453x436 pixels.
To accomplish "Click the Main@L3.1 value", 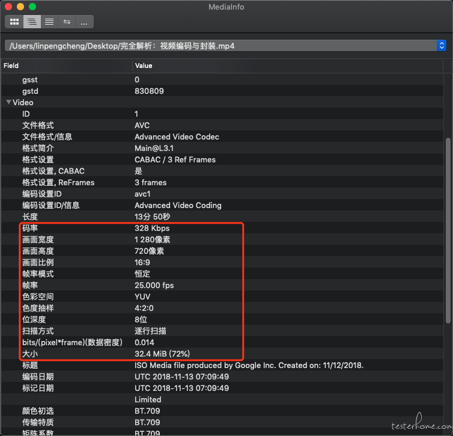I will pyautogui.click(x=154, y=149).
